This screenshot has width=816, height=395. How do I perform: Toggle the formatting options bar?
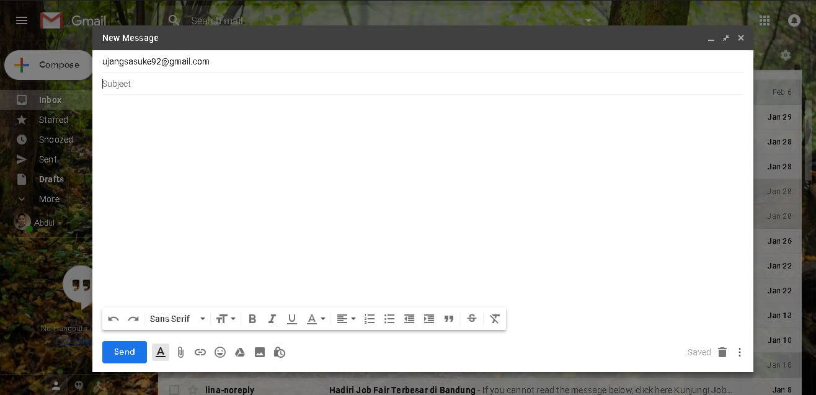161,352
